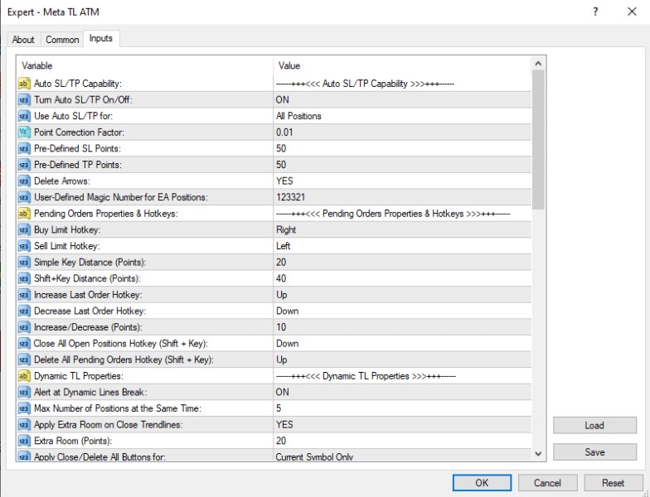Open the Decrease Last Order Hotkey value Down

(x=402, y=311)
